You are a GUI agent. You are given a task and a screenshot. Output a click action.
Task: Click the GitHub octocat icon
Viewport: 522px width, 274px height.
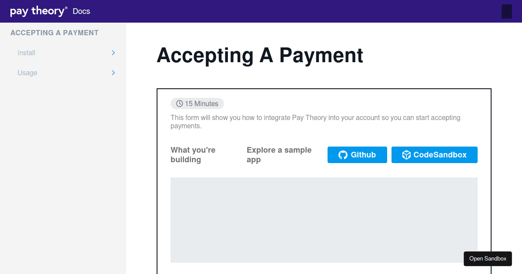(343, 155)
